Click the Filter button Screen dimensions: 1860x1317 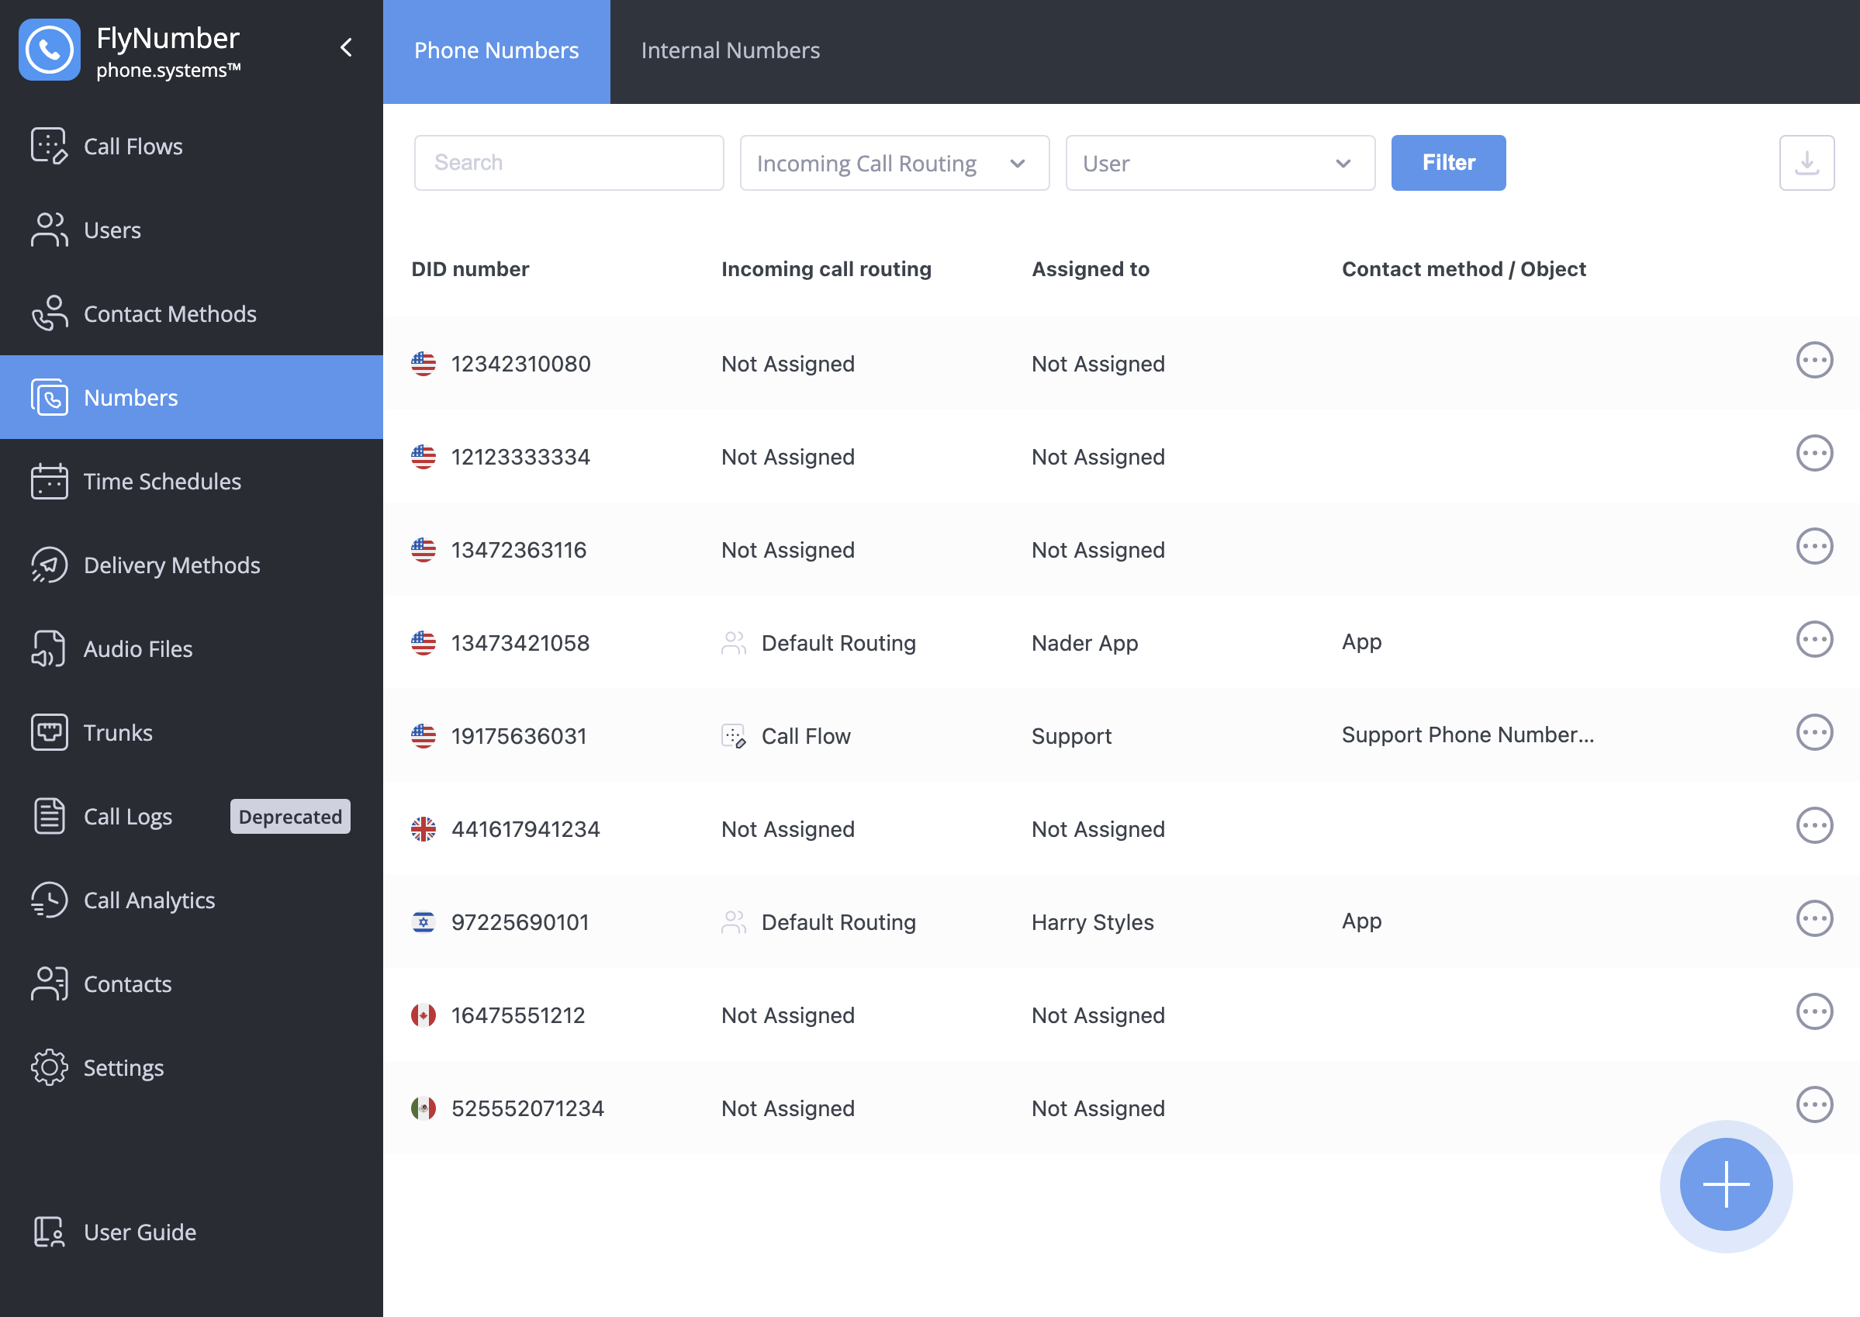click(x=1448, y=162)
